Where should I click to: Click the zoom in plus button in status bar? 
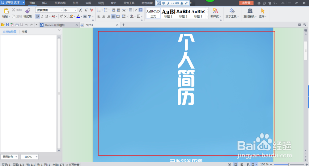307,164
